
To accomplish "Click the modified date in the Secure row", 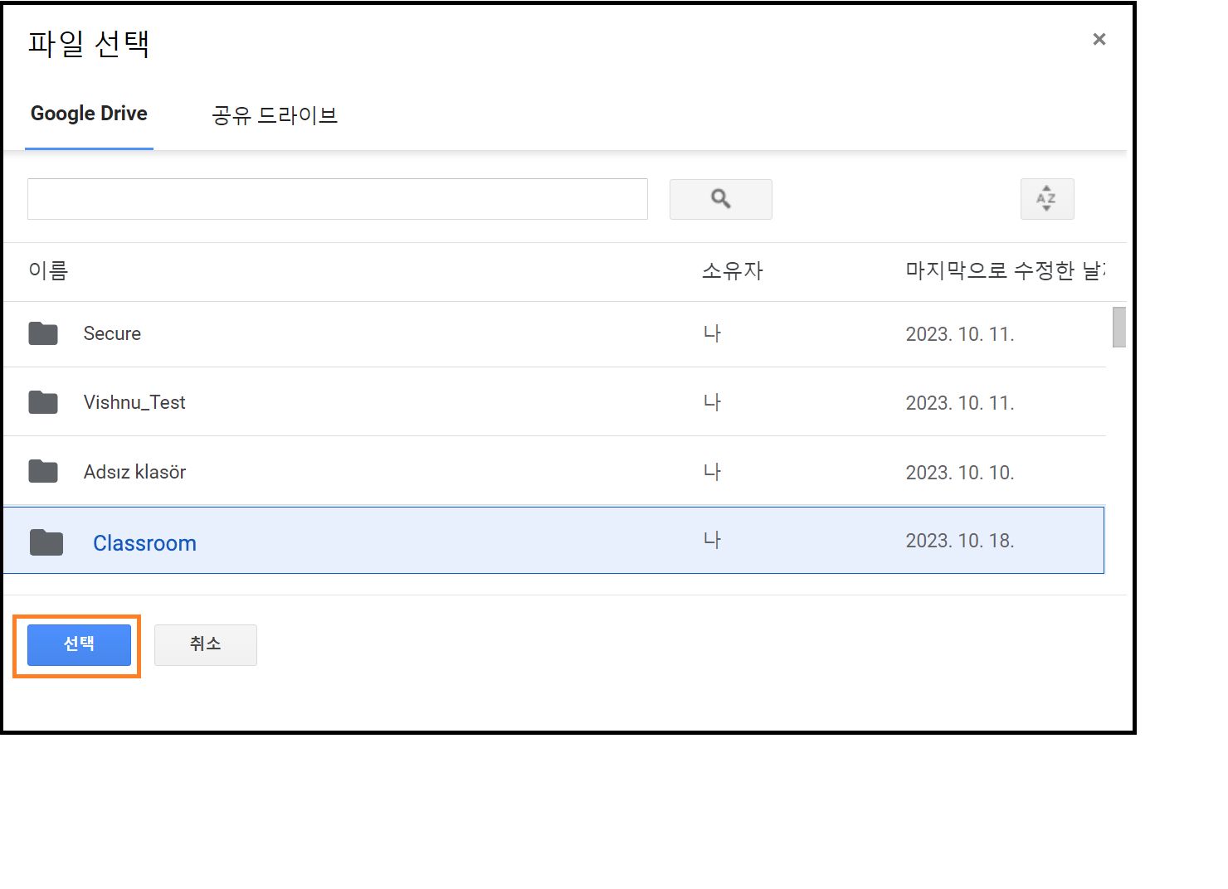I will point(960,334).
